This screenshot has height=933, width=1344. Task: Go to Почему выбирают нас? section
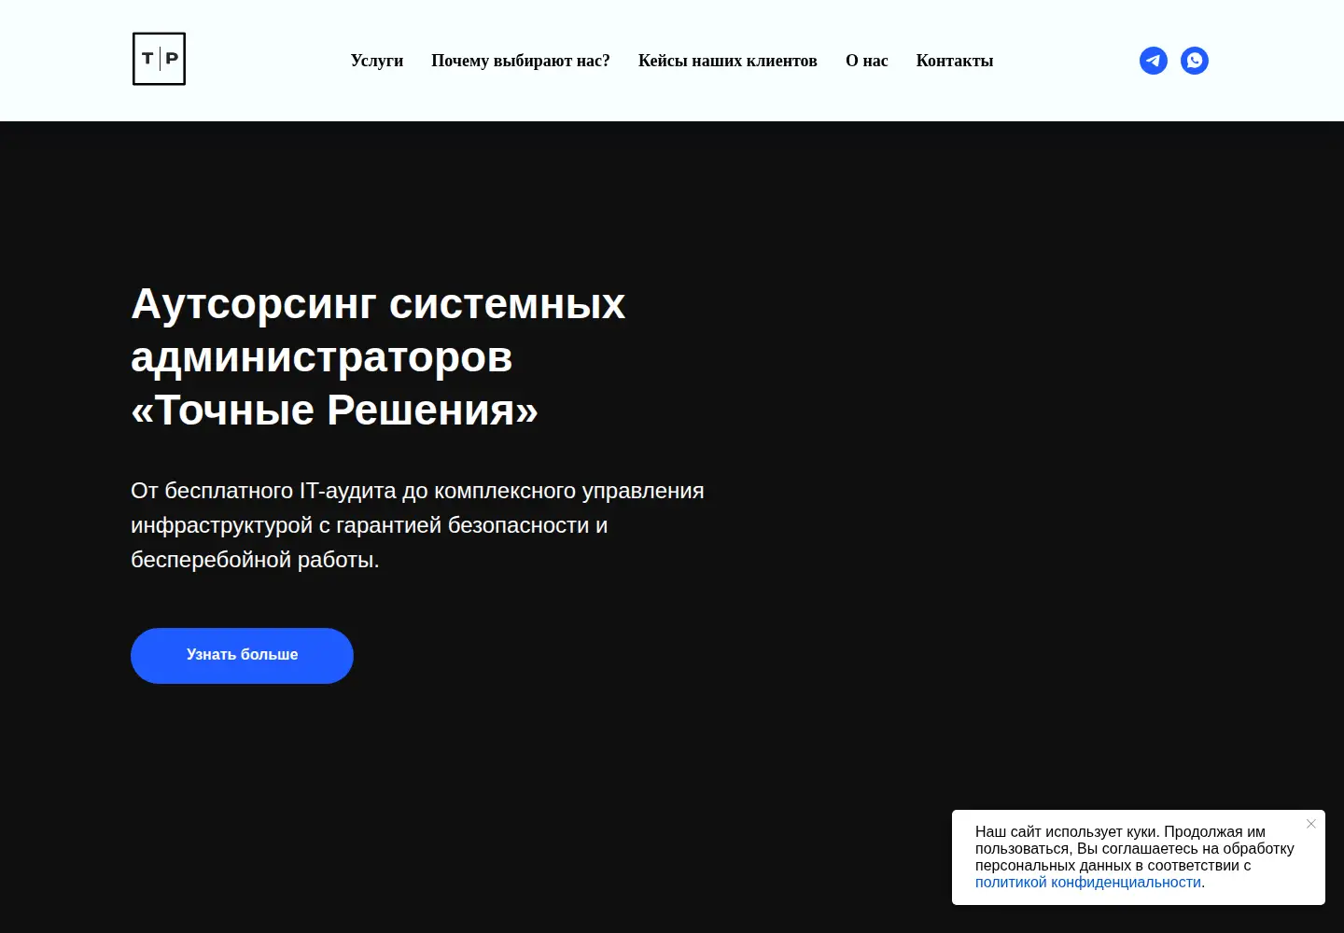(x=521, y=61)
